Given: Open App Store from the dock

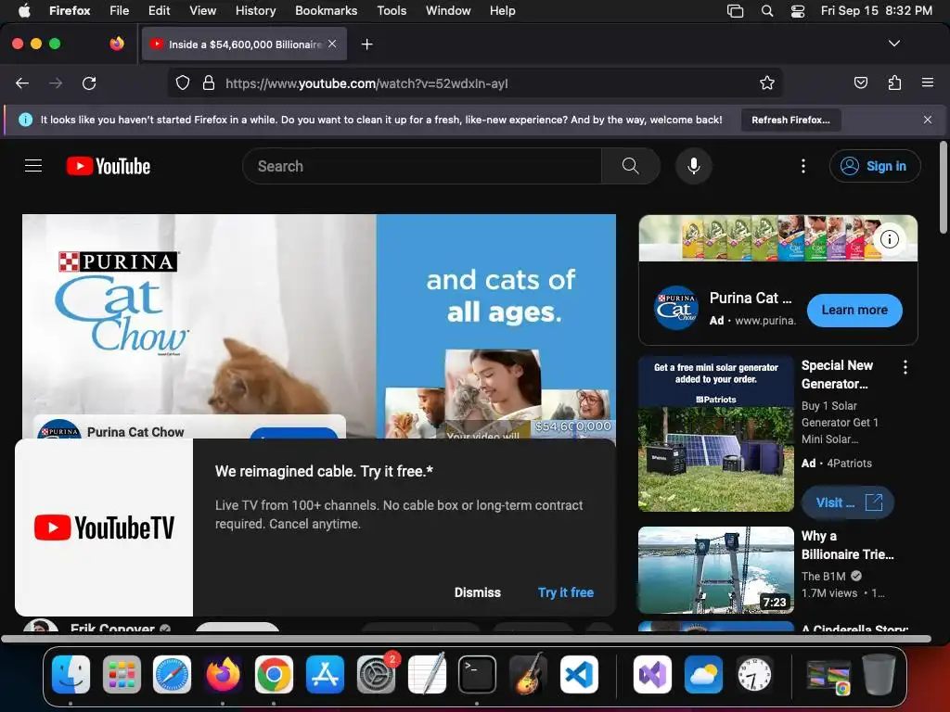Looking at the screenshot, I should coord(325,674).
